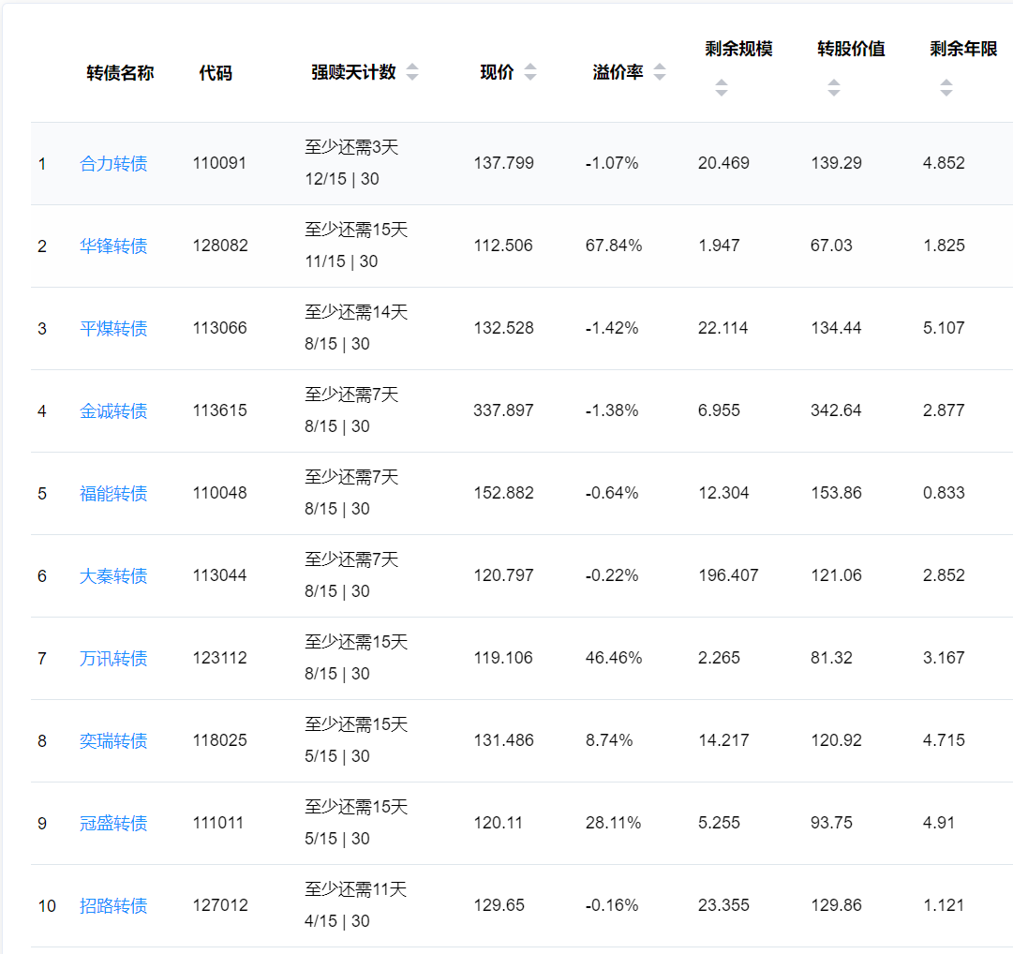Click bond code 110091 cell

pyautogui.click(x=219, y=163)
